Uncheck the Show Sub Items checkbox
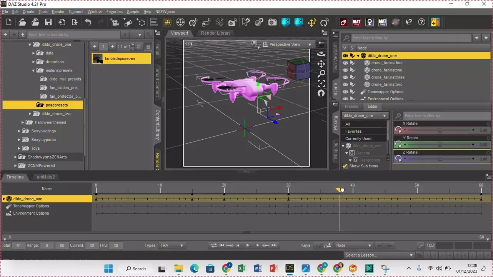The width and height of the screenshot is (493, 277). [x=345, y=166]
